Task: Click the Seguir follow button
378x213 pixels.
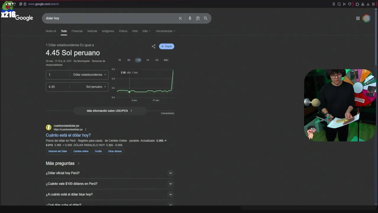Action: 167,46
